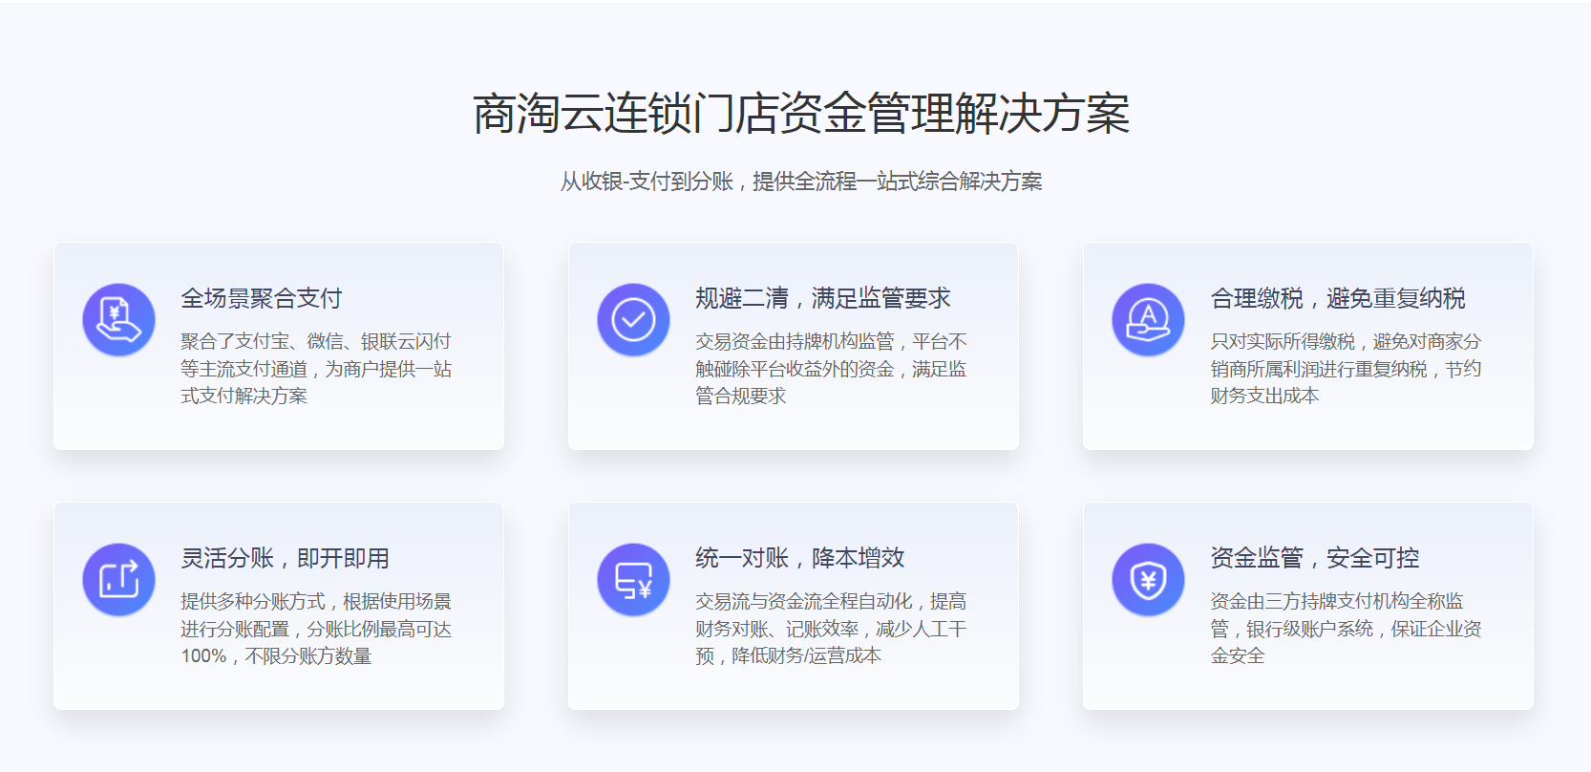Click the hand-holding-yen aggregated payment icon
Viewport: 1591px width, 772px height.
[118, 320]
